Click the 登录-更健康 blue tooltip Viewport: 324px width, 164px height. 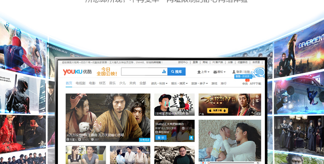point(243,76)
